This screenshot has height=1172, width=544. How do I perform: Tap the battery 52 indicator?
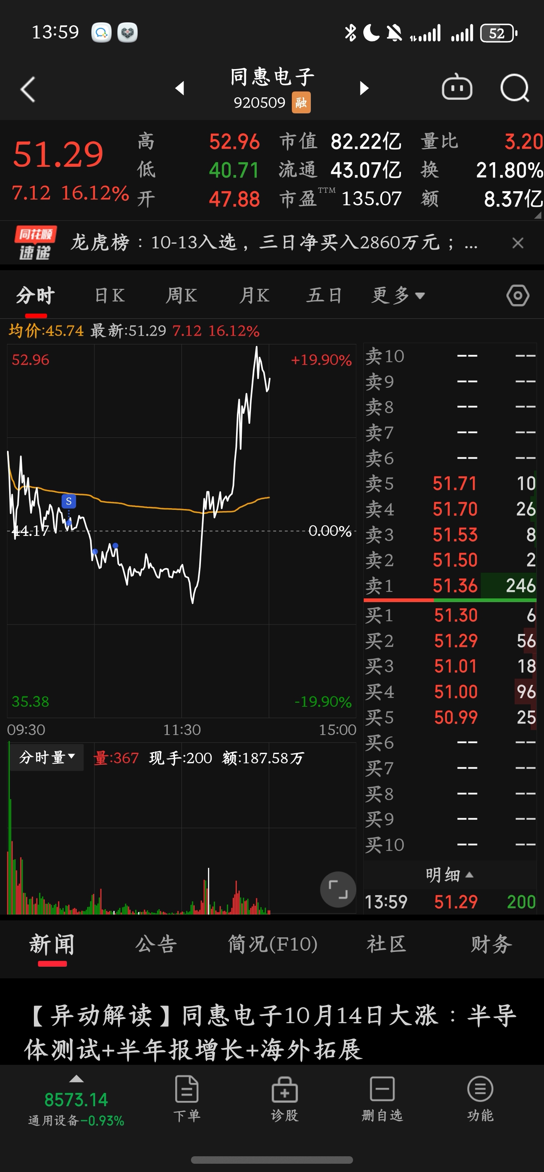pos(499,33)
